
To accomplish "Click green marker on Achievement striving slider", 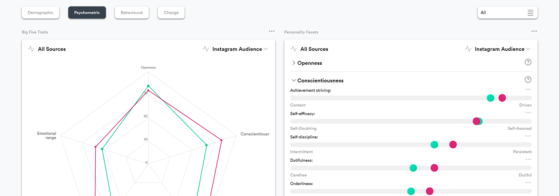I will 491,98.
